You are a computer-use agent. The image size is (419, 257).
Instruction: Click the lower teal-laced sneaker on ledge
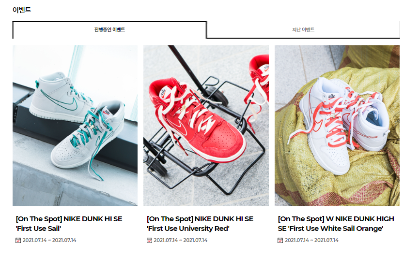pos(88,139)
